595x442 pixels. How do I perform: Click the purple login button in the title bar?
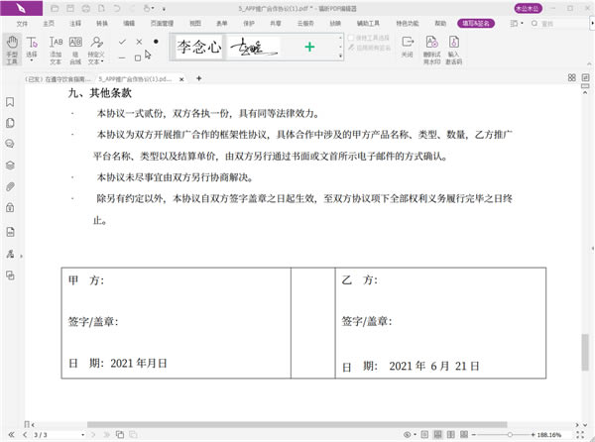coord(528,8)
